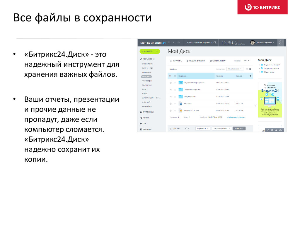Tick the checkbox for Загруженные файлы
Screen dimensions: 300x225
(x=171, y=90)
